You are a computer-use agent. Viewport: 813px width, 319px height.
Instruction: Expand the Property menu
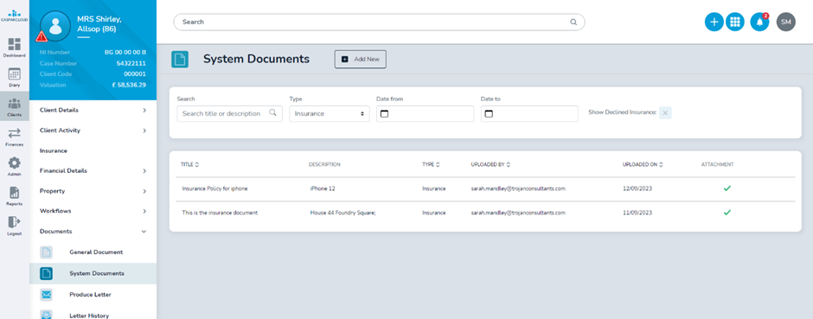93,191
